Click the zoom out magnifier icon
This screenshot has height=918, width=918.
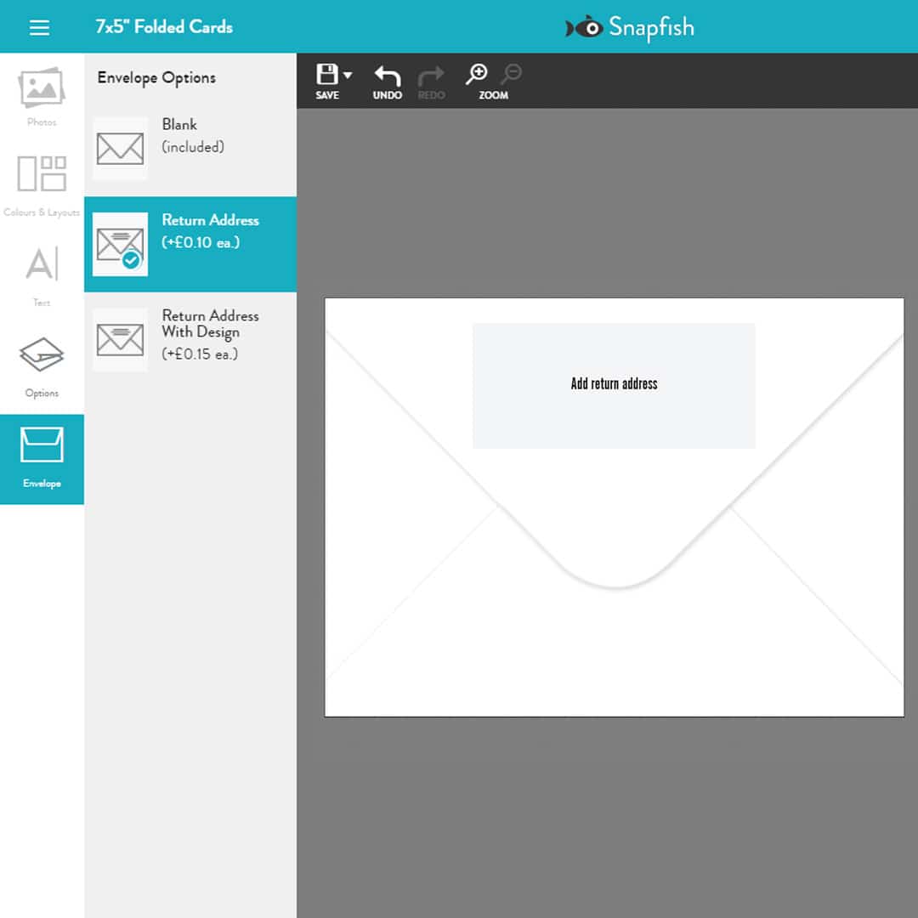511,75
